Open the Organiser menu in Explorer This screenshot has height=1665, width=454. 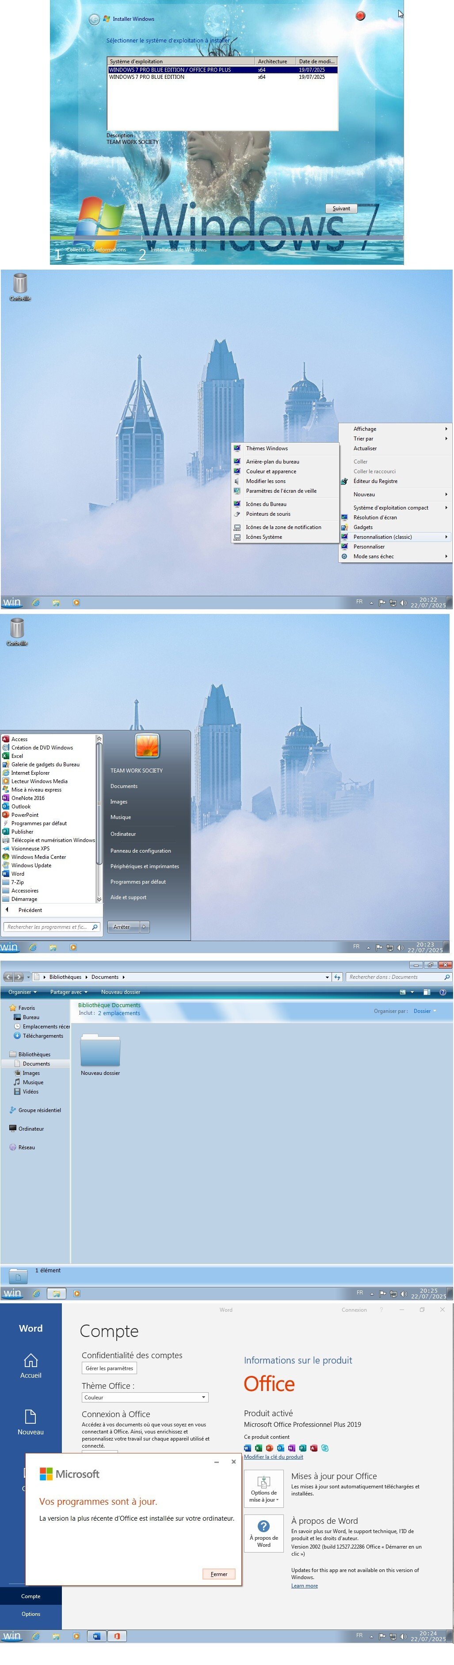(x=23, y=992)
